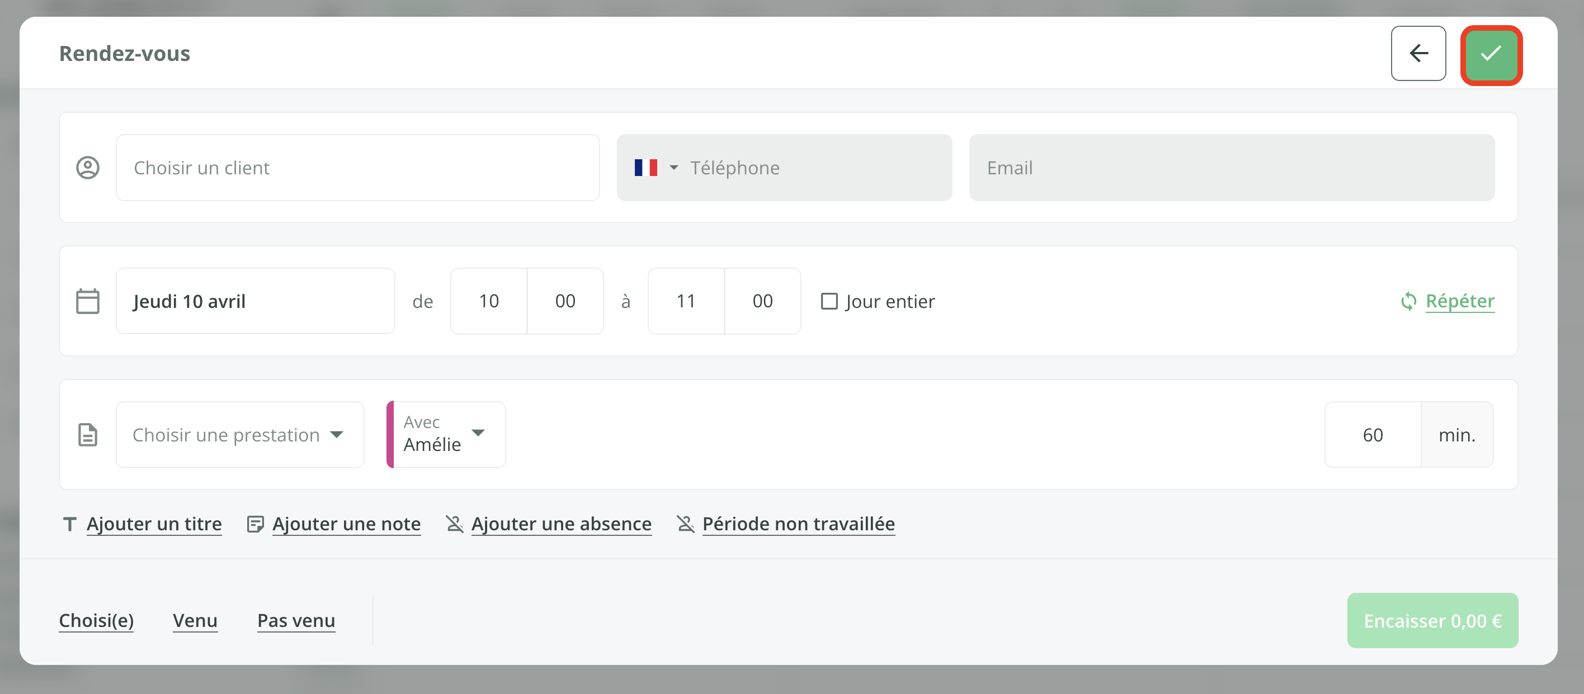Open the Choisir une prestation dropdown

point(240,435)
